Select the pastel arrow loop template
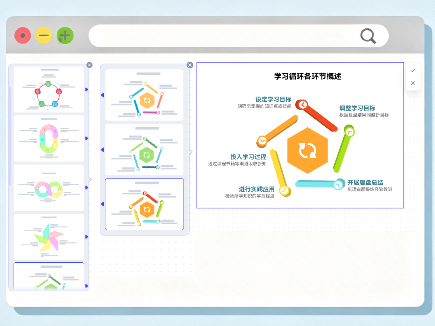 (49, 138)
